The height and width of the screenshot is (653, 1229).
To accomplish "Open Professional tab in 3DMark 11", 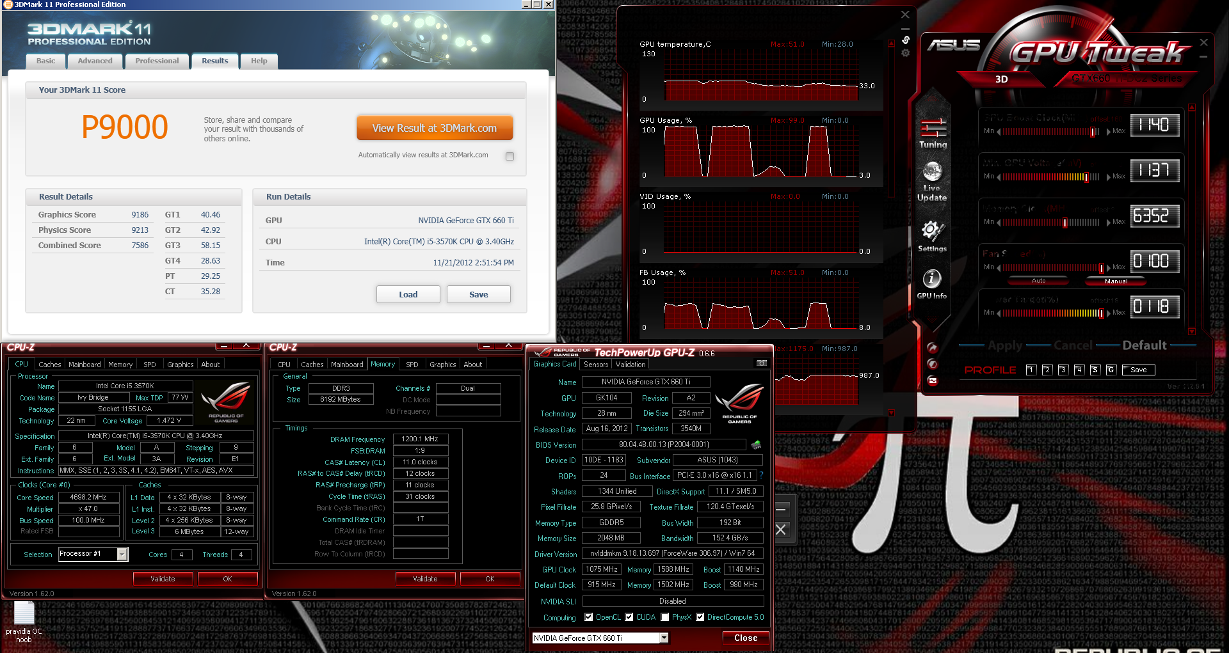I will click(x=157, y=61).
